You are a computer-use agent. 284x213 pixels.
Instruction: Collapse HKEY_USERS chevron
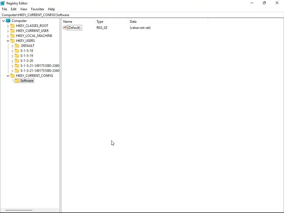point(8,41)
